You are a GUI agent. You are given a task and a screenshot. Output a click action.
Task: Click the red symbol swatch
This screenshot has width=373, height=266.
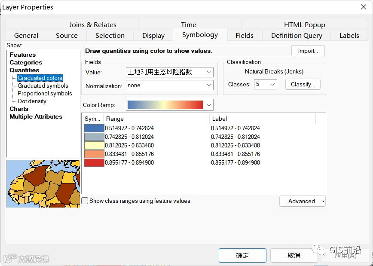point(94,162)
